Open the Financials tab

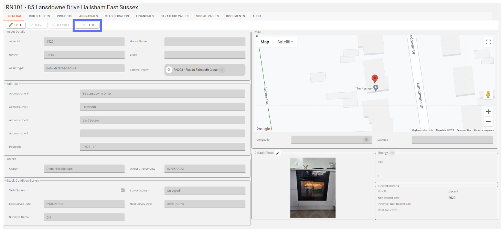(x=145, y=16)
